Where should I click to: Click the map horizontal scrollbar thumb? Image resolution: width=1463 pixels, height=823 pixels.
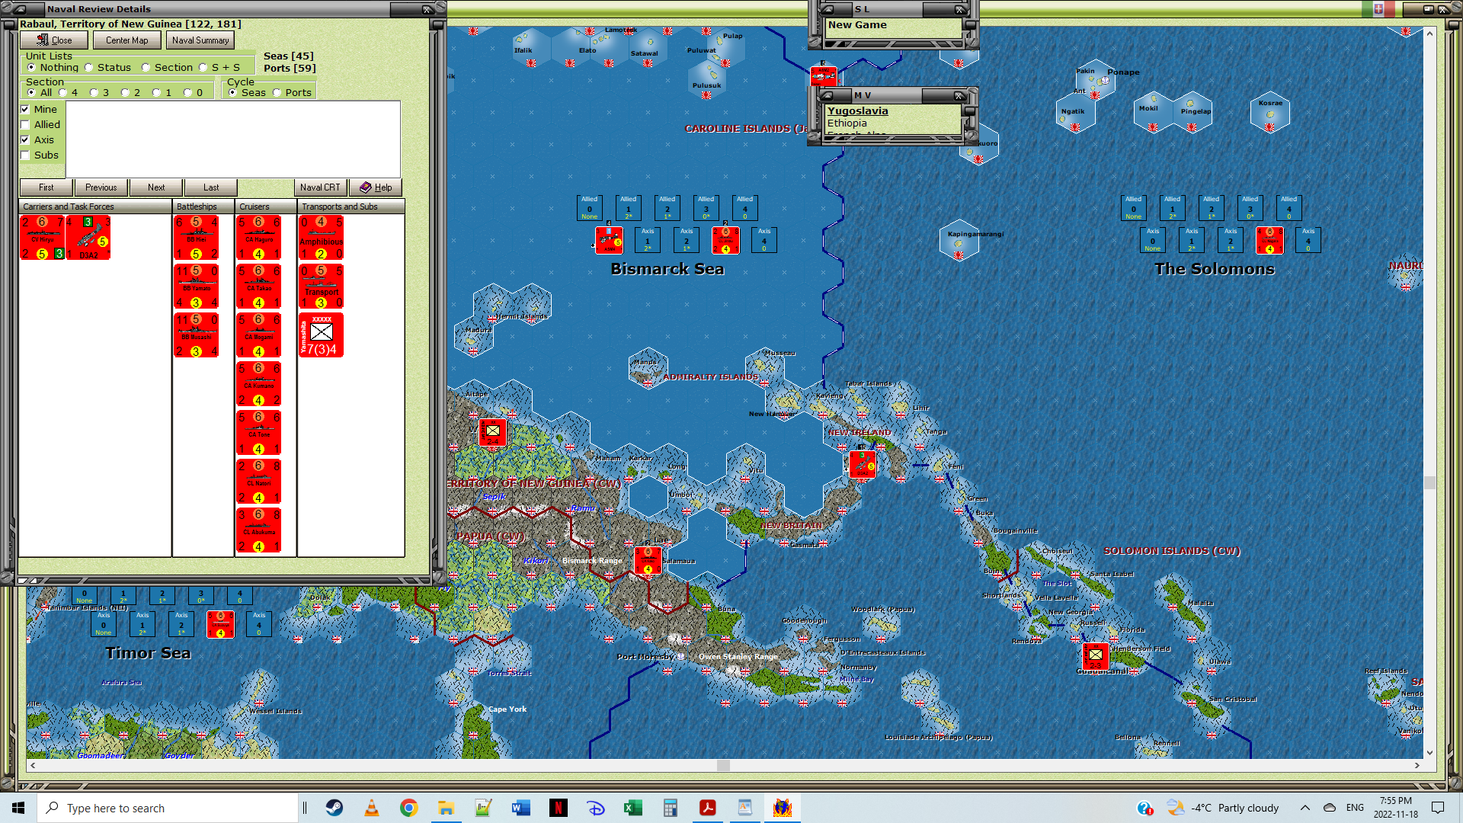click(723, 765)
